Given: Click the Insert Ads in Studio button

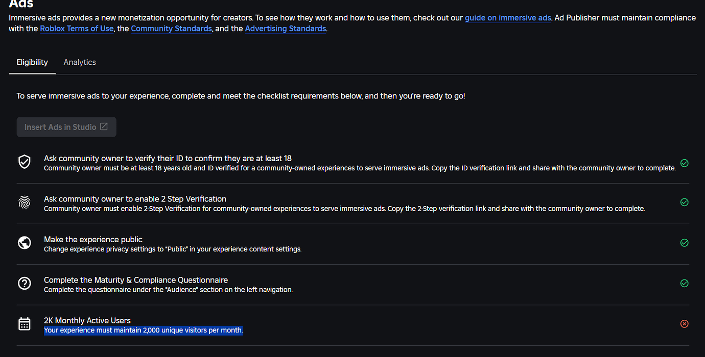Looking at the screenshot, I should click(66, 127).
